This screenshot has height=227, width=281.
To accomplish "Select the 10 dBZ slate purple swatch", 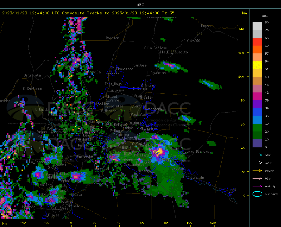I will click(257, 143).
